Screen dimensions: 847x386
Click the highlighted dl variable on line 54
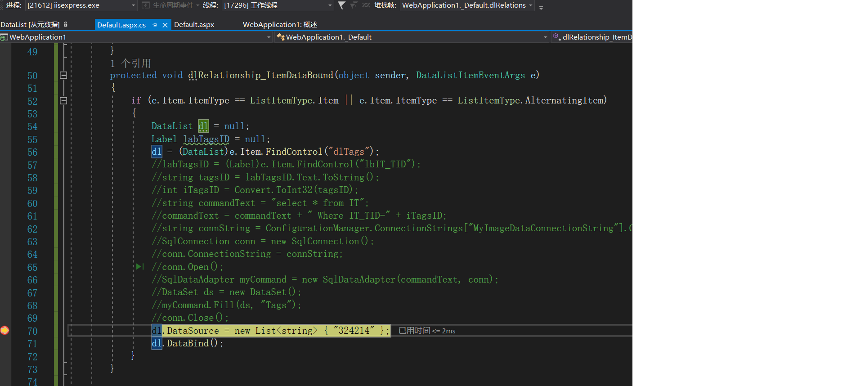(x=203, y=126)
